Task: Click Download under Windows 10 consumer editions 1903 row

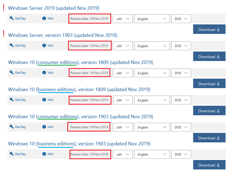Action: click(x=209, y=138)
